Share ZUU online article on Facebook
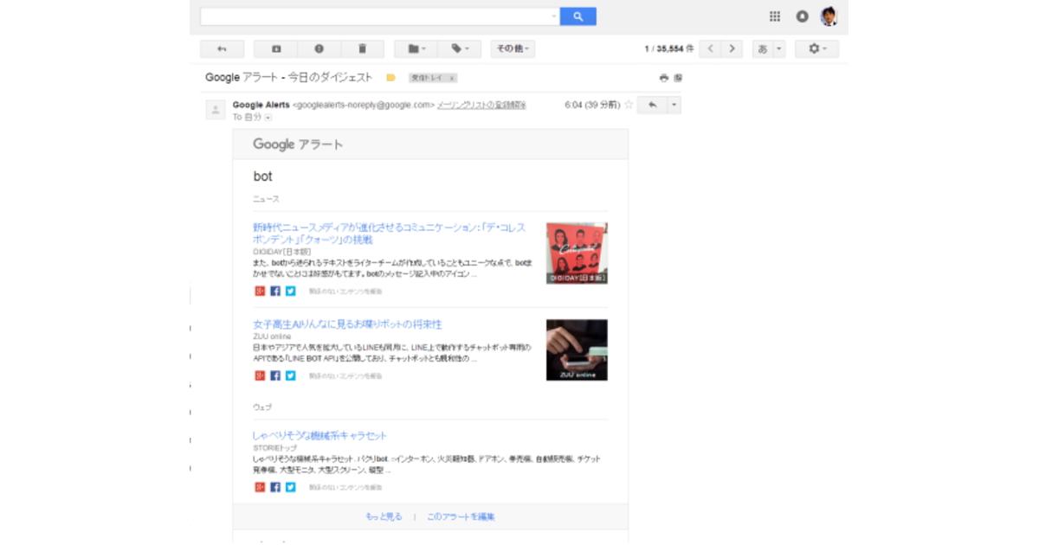Screen dimensions: 1039x545 point(275,375)
